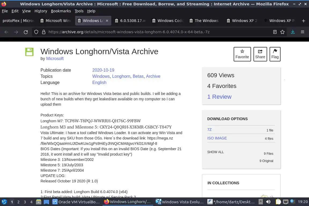
Task: Open the removable media eject tray icon
Action: pyautogui.click(x=260, y=202)
